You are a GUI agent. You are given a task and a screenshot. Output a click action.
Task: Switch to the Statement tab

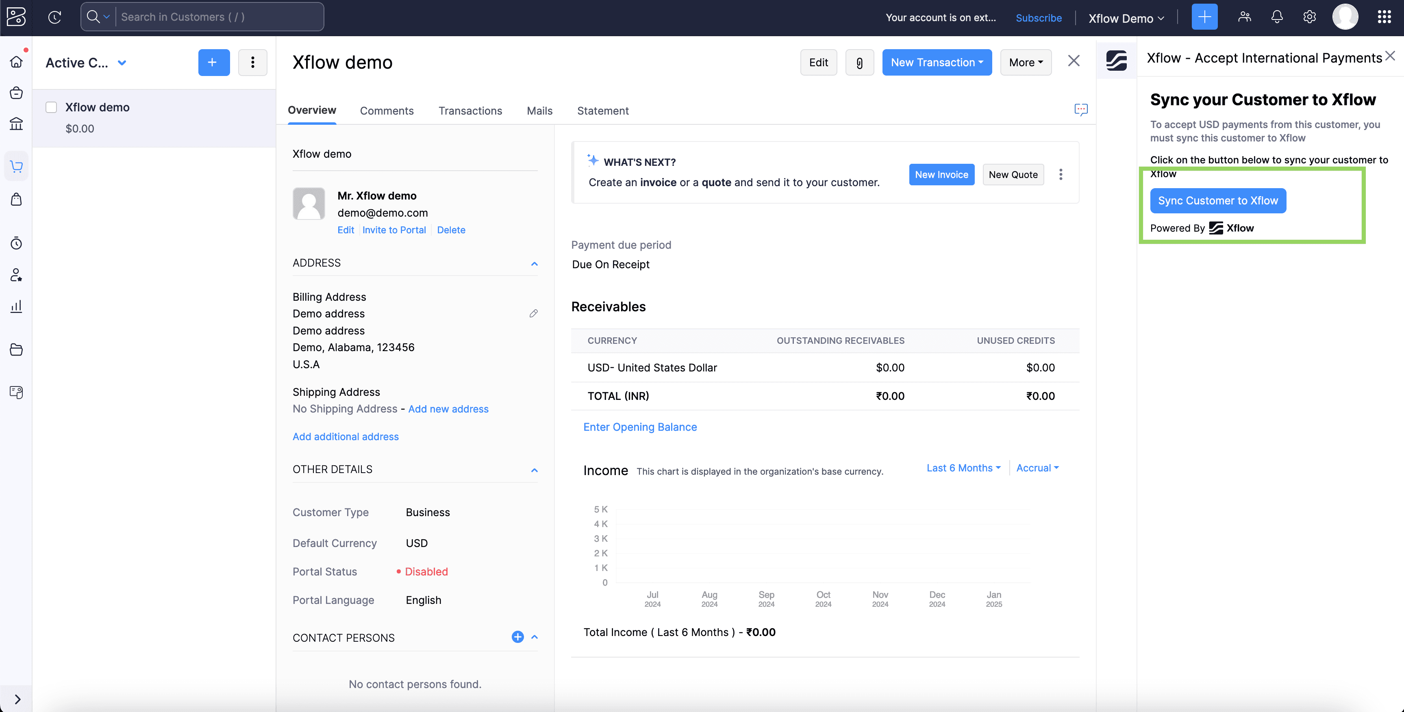click(x=603, y=111)
